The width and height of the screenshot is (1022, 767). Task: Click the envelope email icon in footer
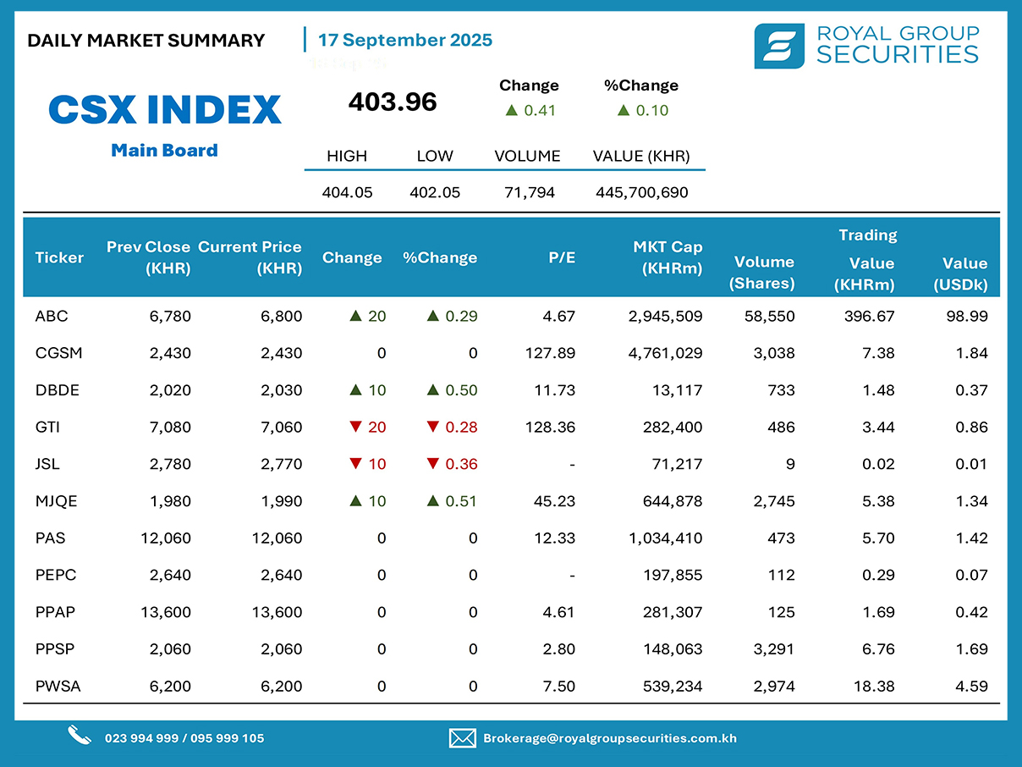462,738
